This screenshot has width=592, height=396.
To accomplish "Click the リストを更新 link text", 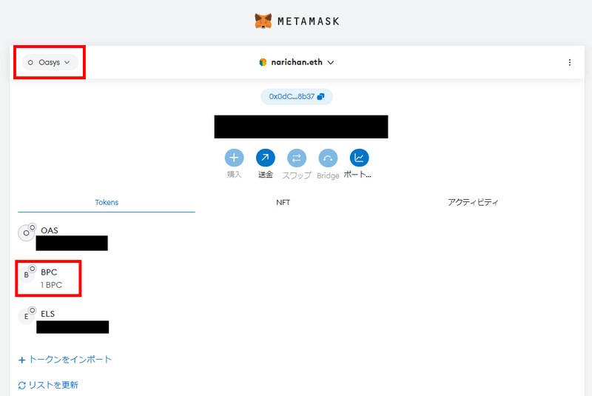I will pyautogui.click(x=53, y=385).
